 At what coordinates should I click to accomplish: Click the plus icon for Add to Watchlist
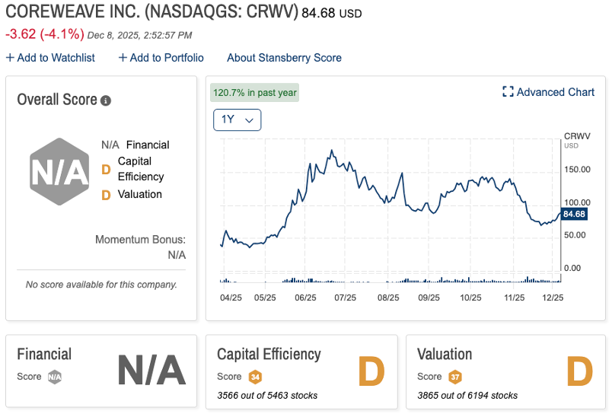tap(10, 58)
